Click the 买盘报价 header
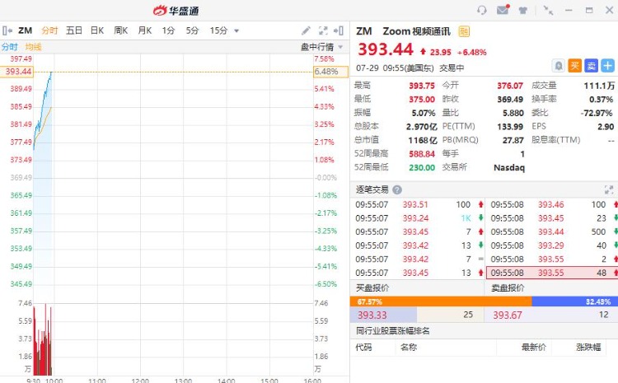The height and width of the screenshot is (383, 618). pos(372,287)
